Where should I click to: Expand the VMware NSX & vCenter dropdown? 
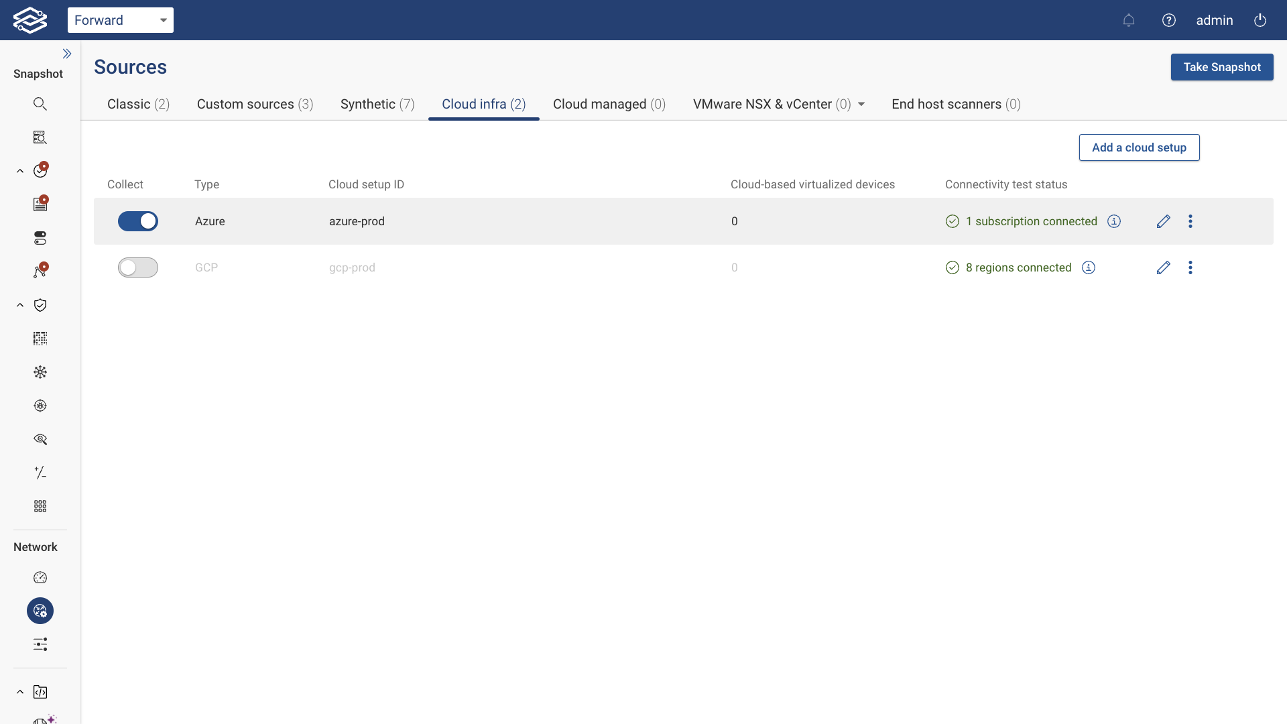tap(861, 104)
